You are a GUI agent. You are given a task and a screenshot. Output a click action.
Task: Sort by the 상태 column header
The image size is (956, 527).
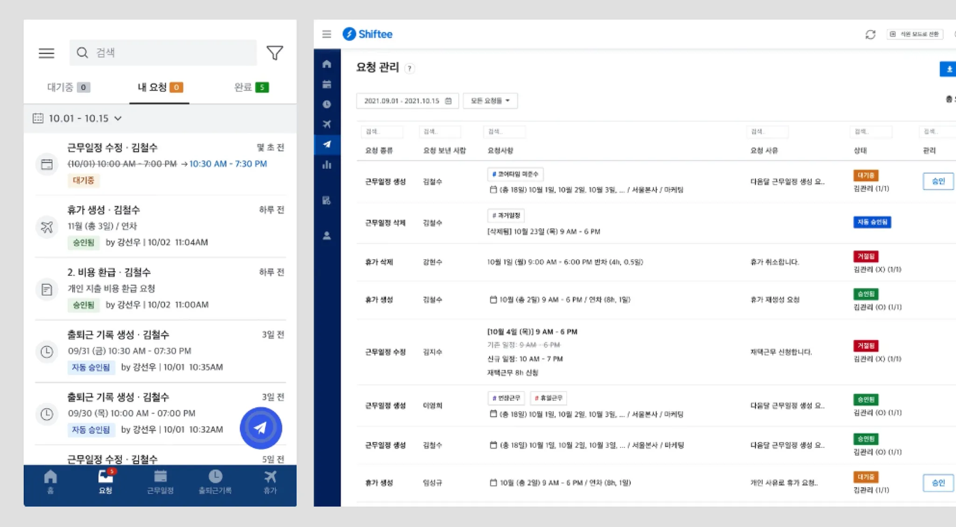click(860, 151)
